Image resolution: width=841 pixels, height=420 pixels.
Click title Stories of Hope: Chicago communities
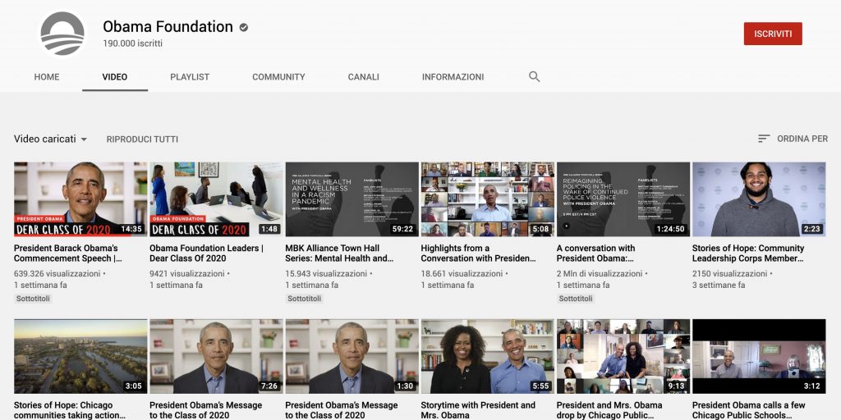(71, 410)
